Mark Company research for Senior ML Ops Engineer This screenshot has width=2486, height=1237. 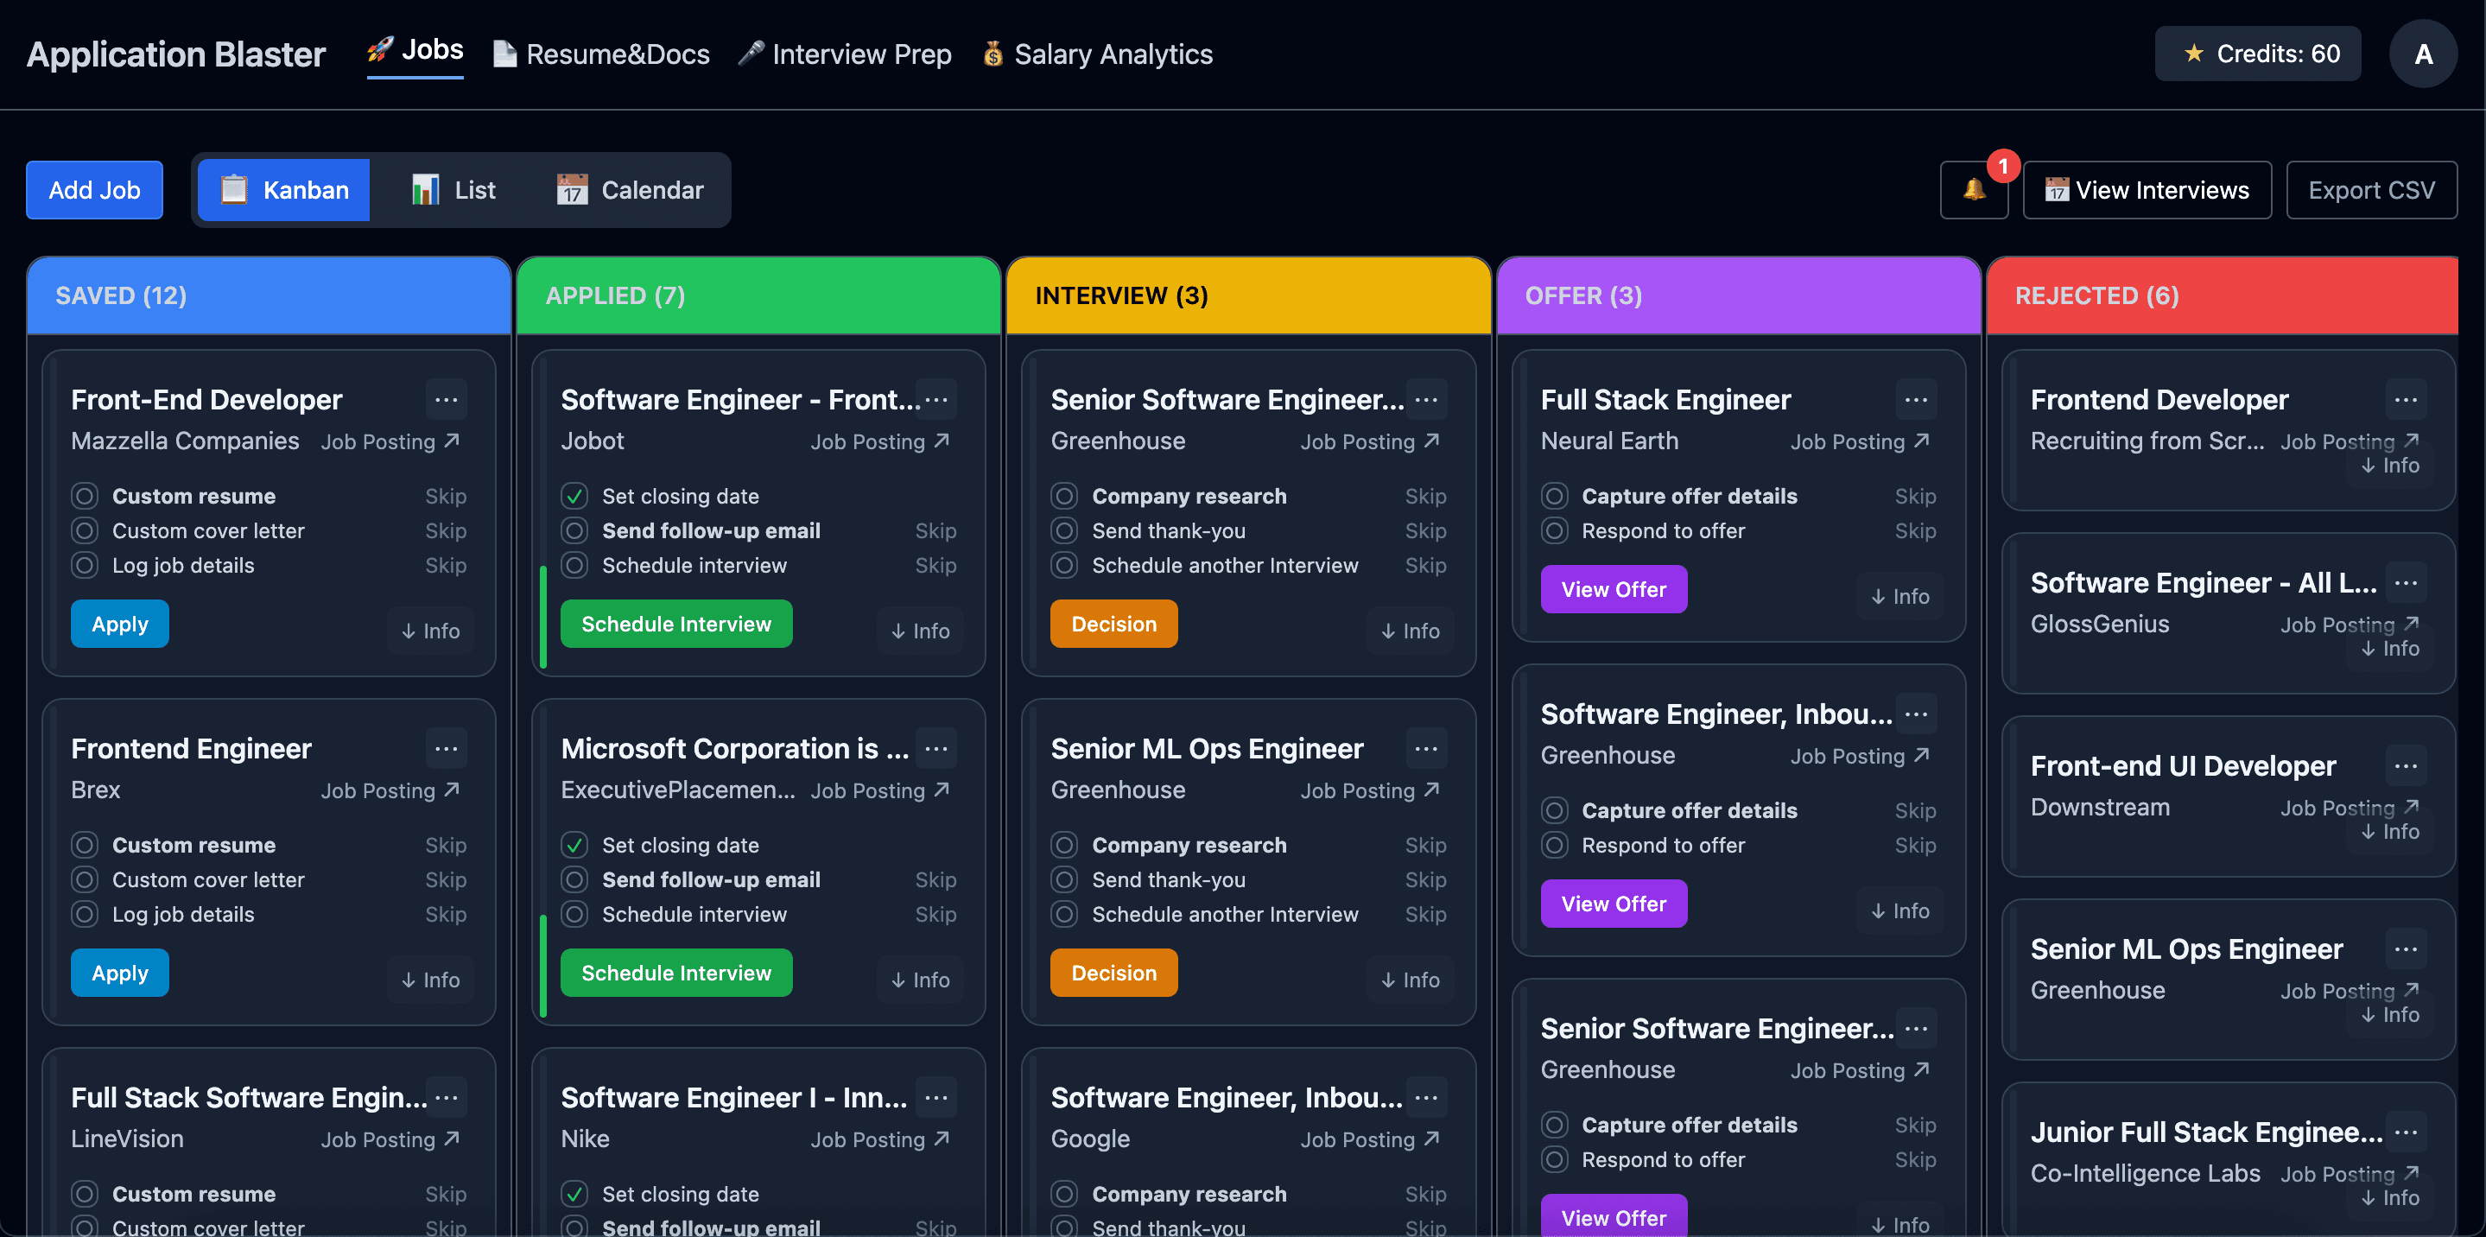coord(1064,844)
